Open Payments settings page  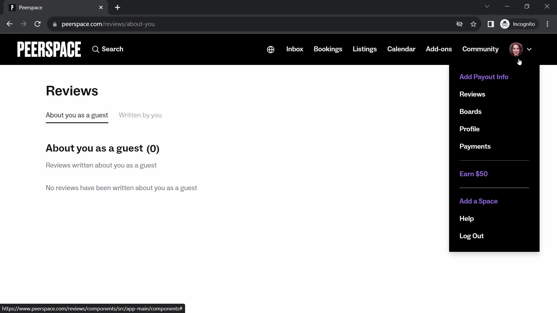point(475,146)
